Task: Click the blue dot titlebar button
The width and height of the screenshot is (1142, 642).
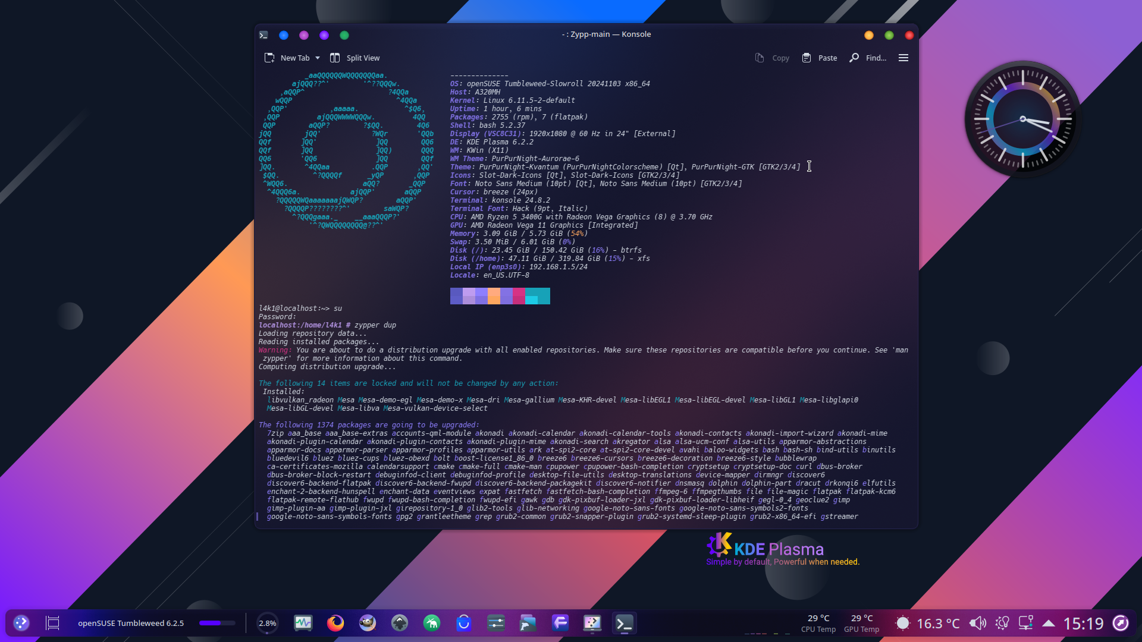Action: 284,35
